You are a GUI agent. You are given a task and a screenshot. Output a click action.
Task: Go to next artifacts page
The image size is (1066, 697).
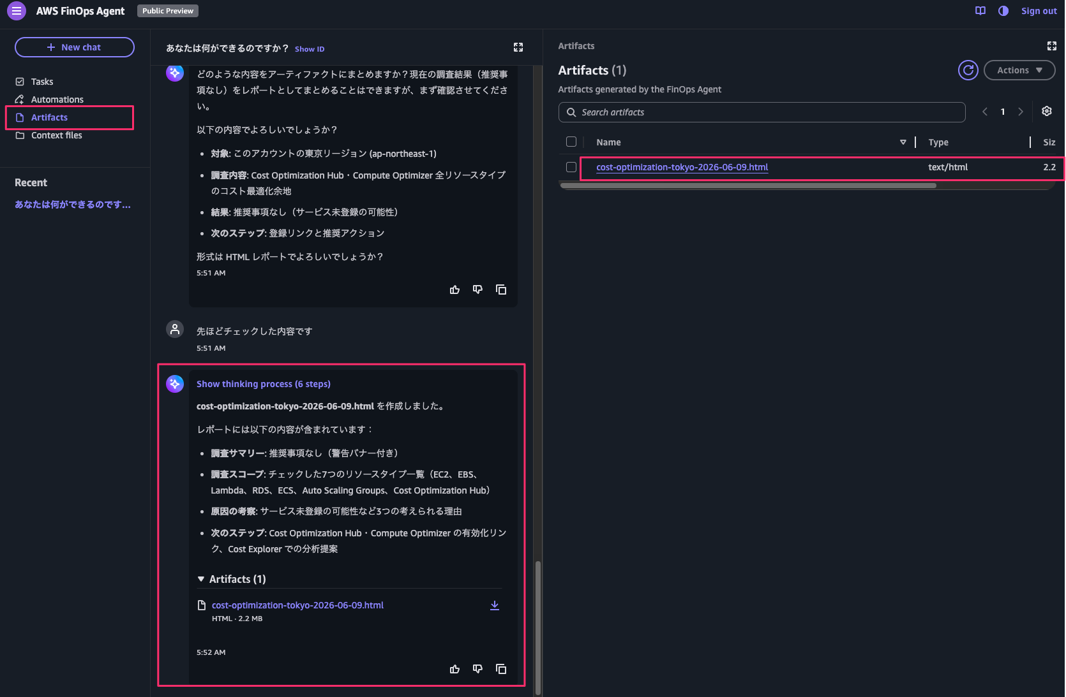click(1021, 112)
